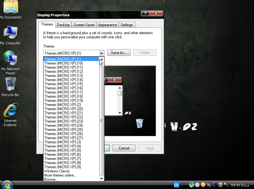The image size is (254, 189).
Task: Choose Themes (MICRO XP) (19)
Action: point(71,100)
